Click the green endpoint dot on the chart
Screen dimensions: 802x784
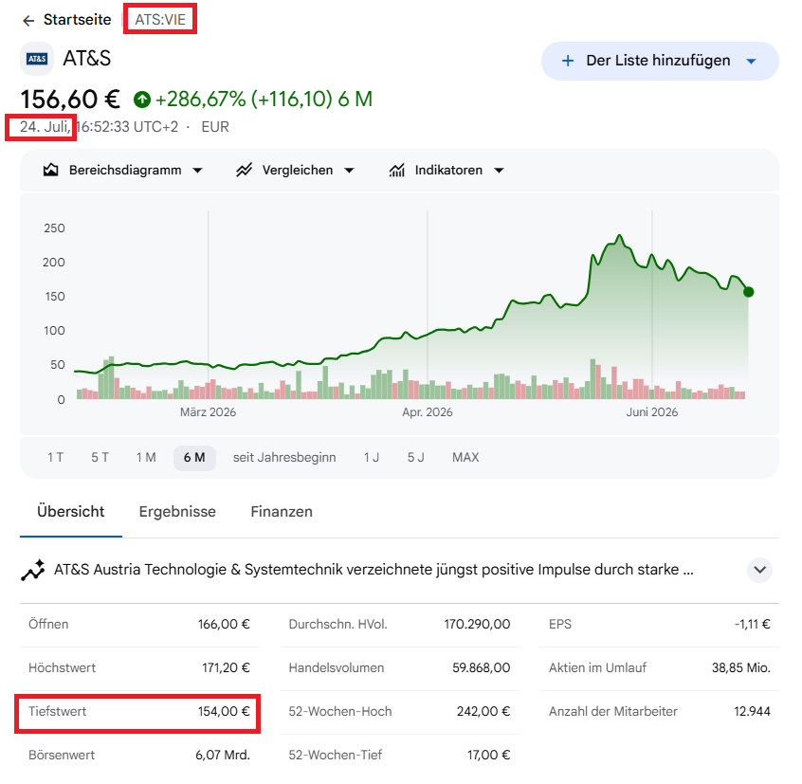point(748,292)
